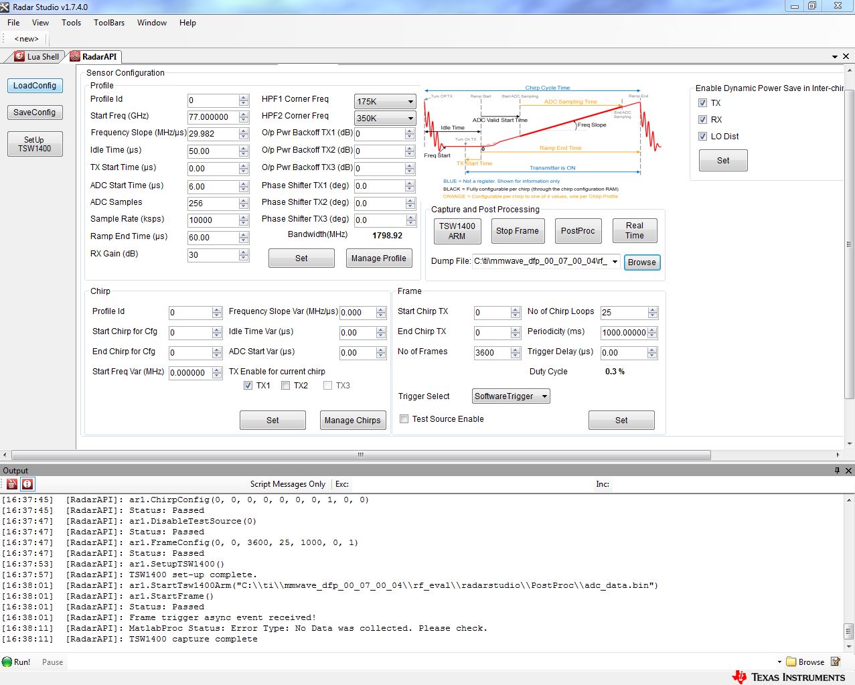The height and width of the screenshot is (685, 855).
Task: Expand HPF2 Corner Freq dropdown
Action: [410, 119]
